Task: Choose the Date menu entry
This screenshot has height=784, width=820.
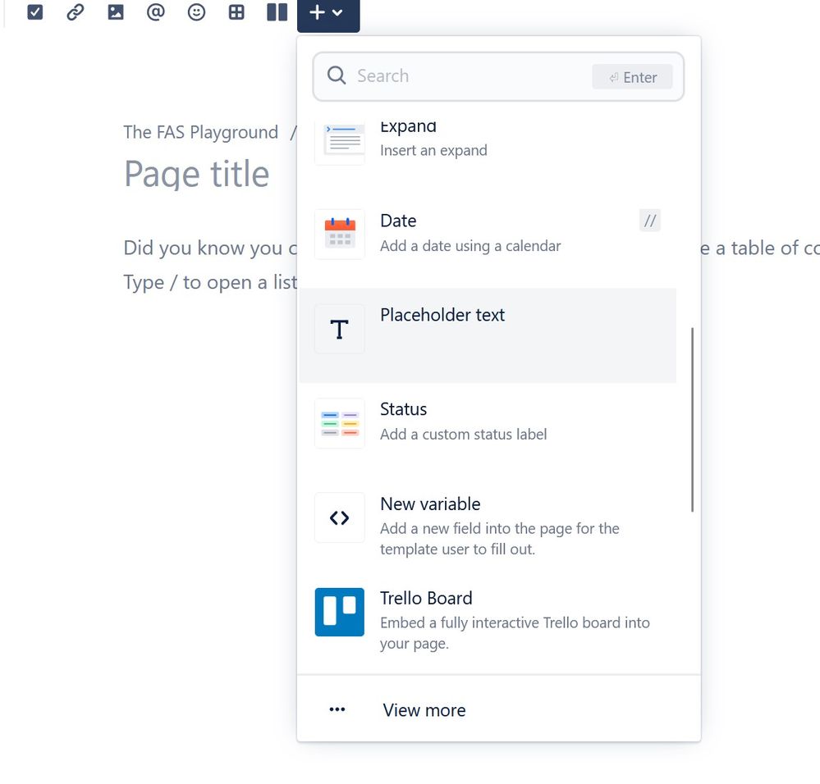Action: click(x=488, y=241)
